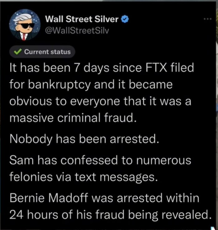
Task: Click the "Nobody has been arrested." line
Action: [84, 139]
